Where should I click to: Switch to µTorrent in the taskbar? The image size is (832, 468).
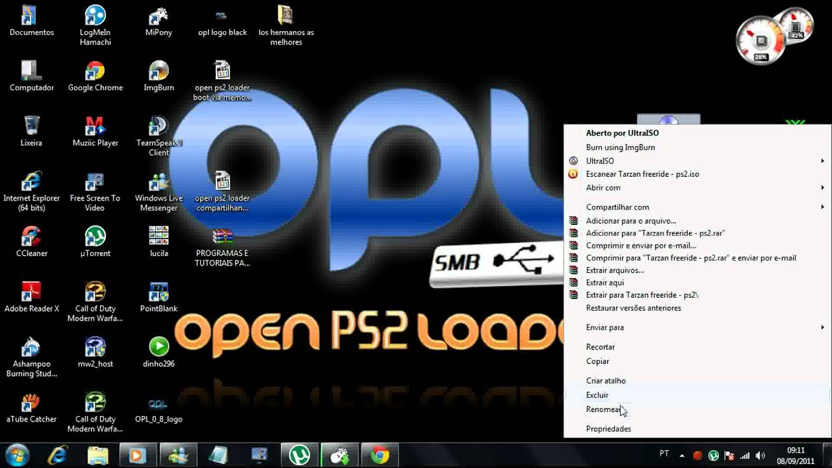point(300,455)
